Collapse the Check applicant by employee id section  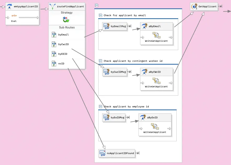pos(101,106)
